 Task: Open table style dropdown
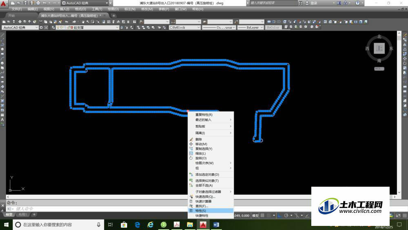(x=220, y=22)
